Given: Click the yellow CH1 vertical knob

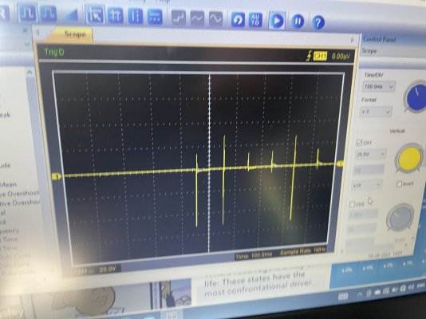Looking at the screenshot, I should coord(409,159).
